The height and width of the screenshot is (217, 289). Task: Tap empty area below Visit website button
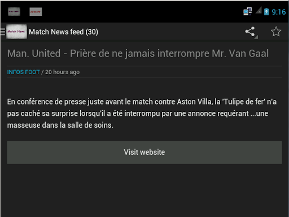coord(144,190)
